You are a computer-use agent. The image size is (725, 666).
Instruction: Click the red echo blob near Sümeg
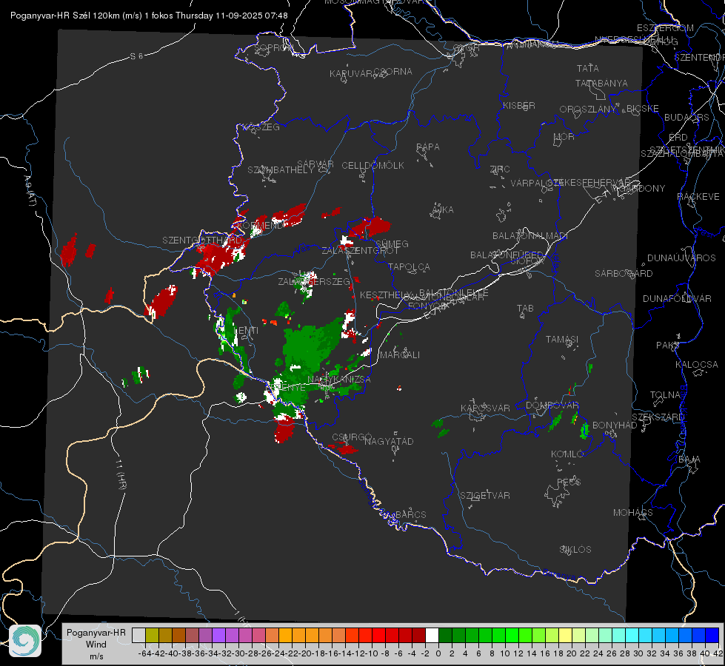(372, 227)
